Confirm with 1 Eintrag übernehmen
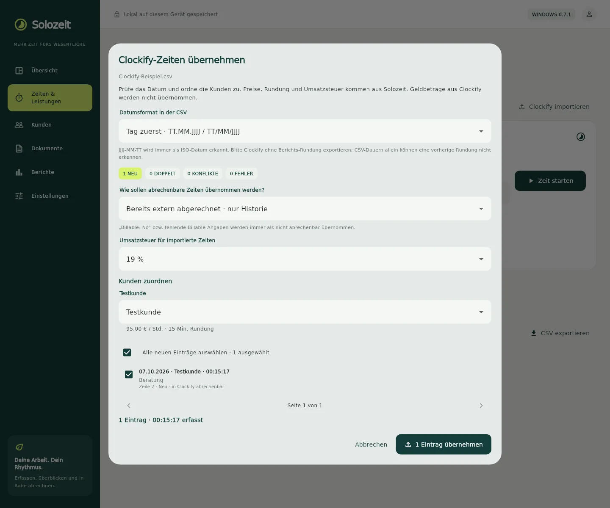610x508 pixels. (x=444, y=444)
